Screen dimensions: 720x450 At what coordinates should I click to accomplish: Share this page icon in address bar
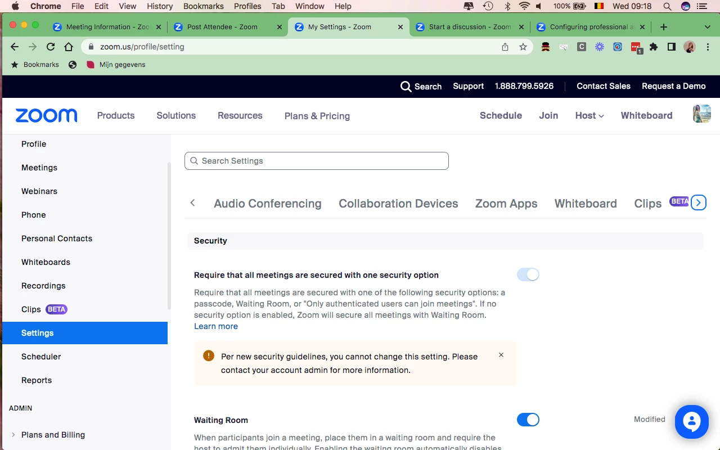tap(505, 47)
